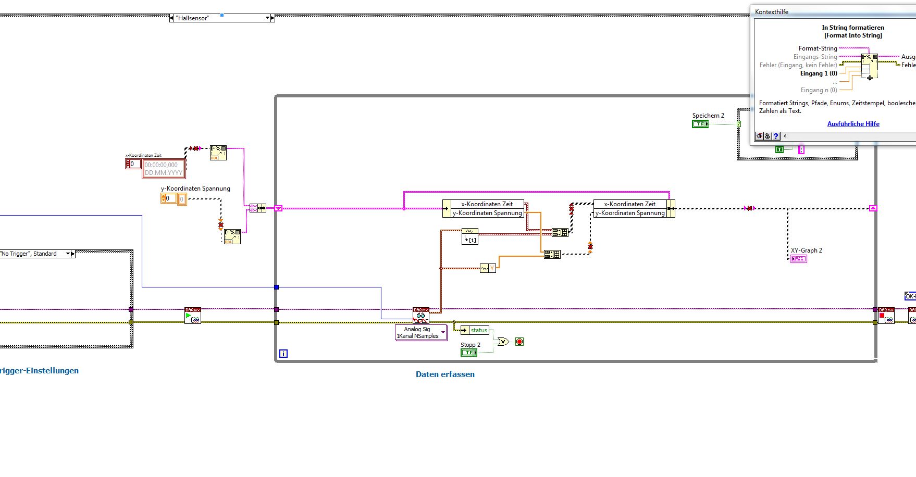Click the broken wire X above upper Build Array
Image resolution: width=916 pixels, height=477 pixels.
(x=571, y=209)
